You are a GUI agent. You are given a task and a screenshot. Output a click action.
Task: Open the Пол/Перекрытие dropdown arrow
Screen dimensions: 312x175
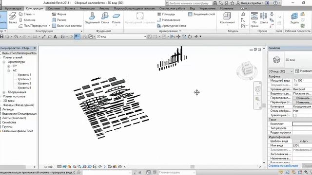point(49,26)
